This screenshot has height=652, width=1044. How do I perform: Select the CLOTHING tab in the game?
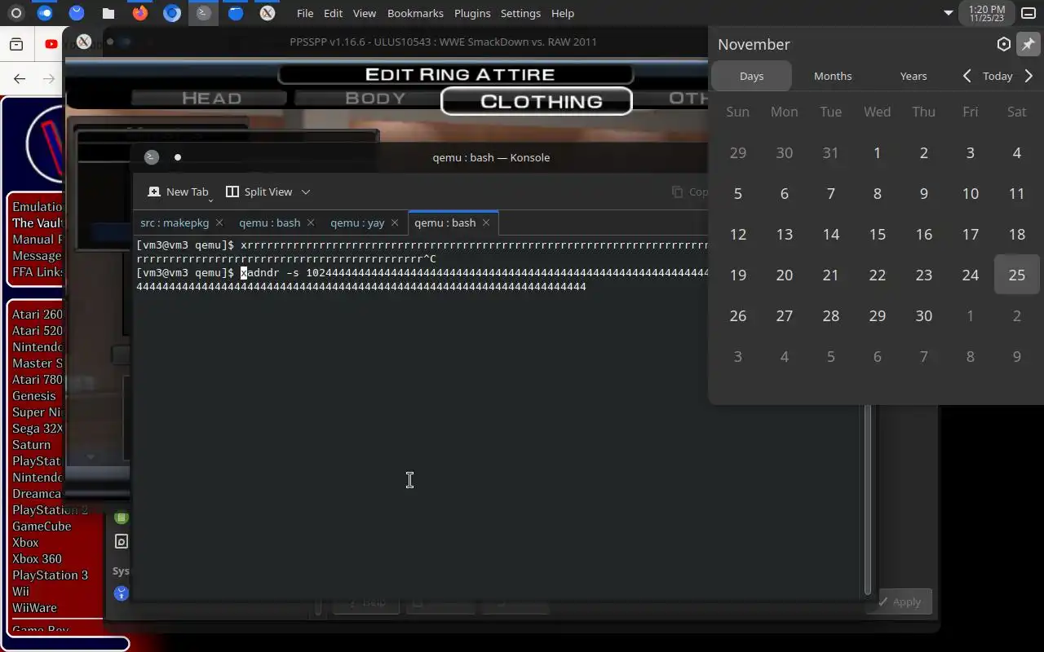pyautogui.click(x=537, y=101)
